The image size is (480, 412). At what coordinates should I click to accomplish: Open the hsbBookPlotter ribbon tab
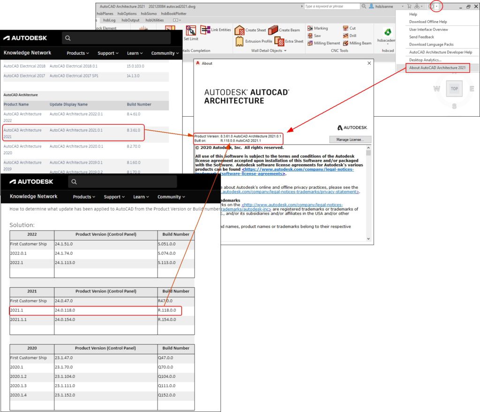tap(173, 14)
